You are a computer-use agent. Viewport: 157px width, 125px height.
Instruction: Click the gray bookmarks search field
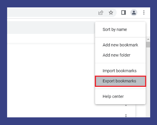51,27
